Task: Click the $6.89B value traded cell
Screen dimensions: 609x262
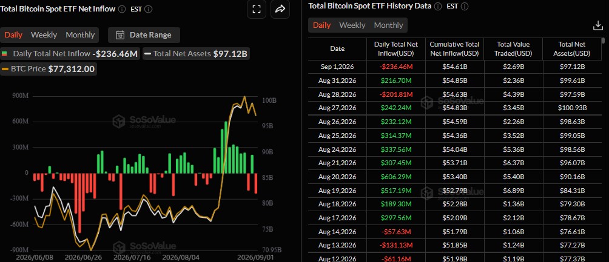Action: [513, 191]
